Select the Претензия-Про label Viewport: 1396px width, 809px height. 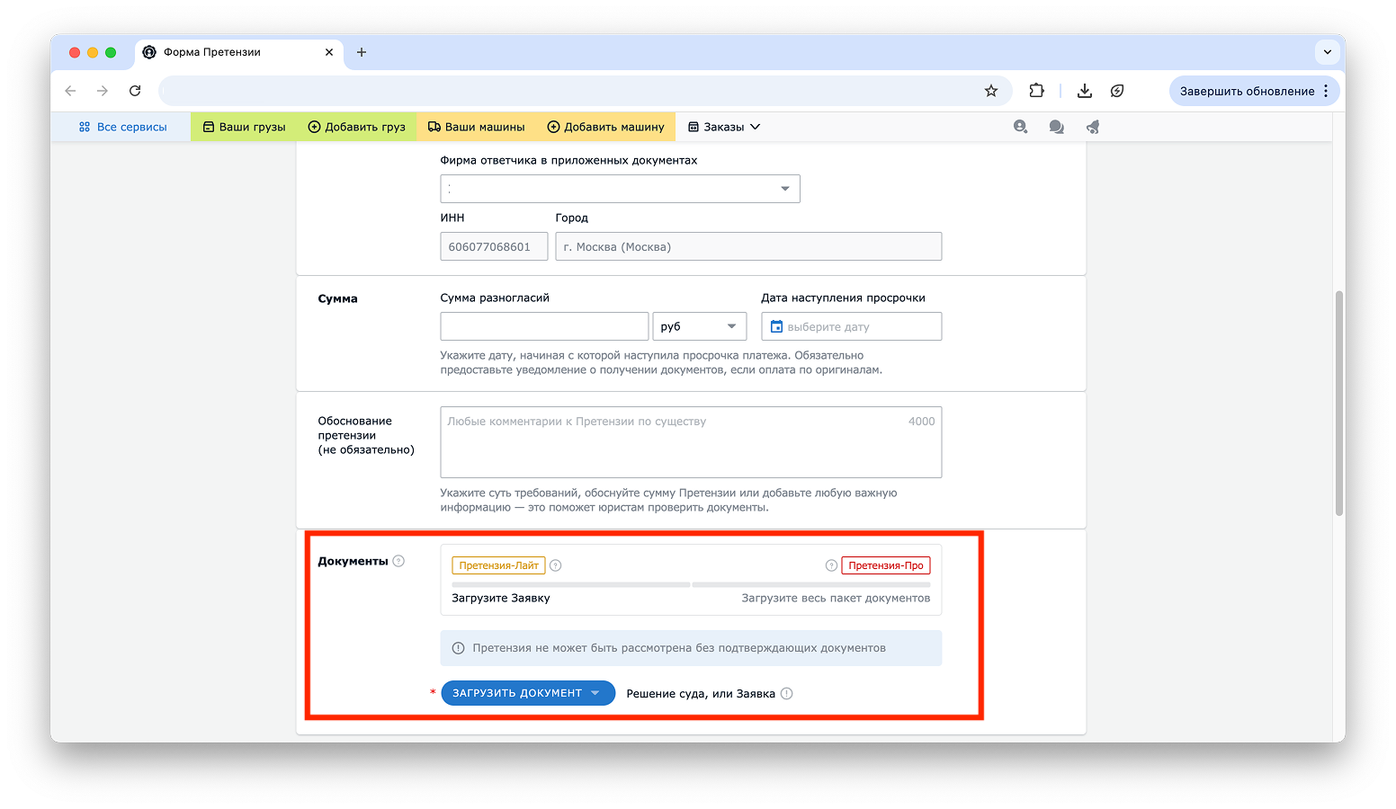[x=885, y=565]
